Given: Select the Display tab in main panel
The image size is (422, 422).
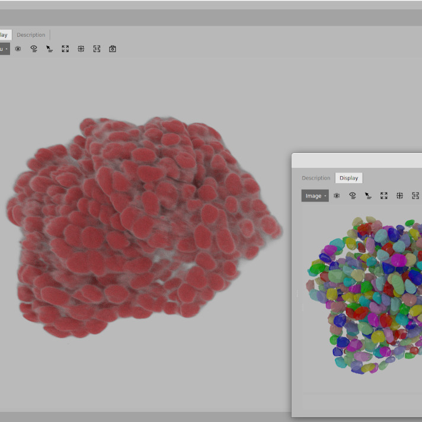Looking at the screenshot, I should click(4, 35).
